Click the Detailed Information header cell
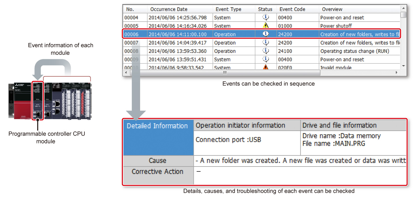 (x=157, y=126)
